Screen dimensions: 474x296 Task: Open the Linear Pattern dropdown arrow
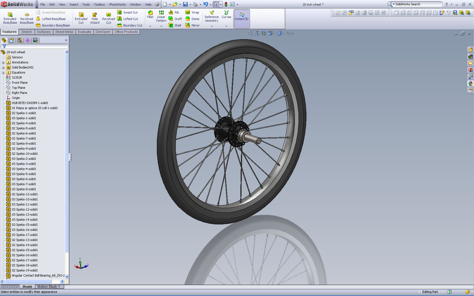pyautogui.click(x=161, y=26)
